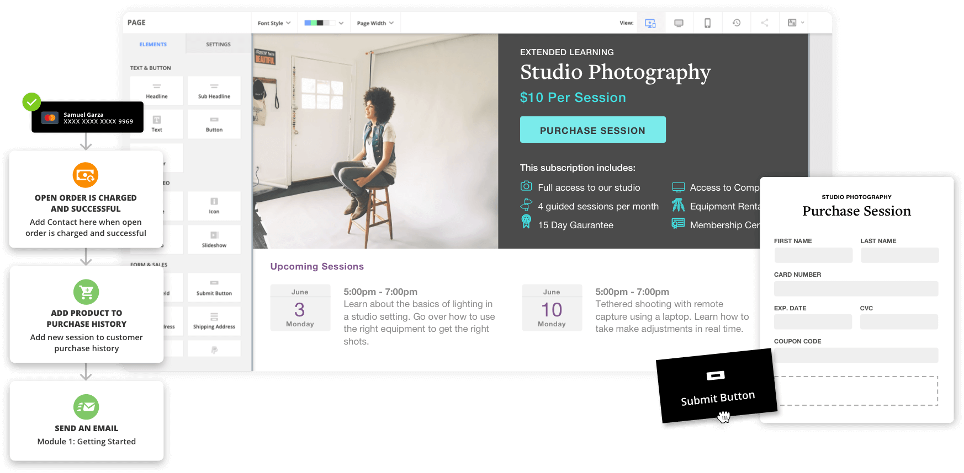The height and width of the screenshot is (473, 964).
Task: Open the page layout template dropdown
Action: [796, 23]
